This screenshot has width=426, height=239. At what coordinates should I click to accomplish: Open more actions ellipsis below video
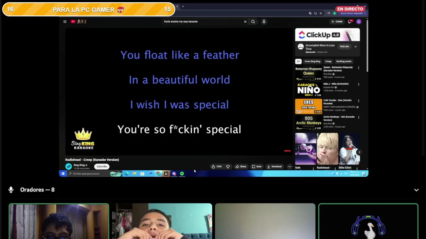290,167
